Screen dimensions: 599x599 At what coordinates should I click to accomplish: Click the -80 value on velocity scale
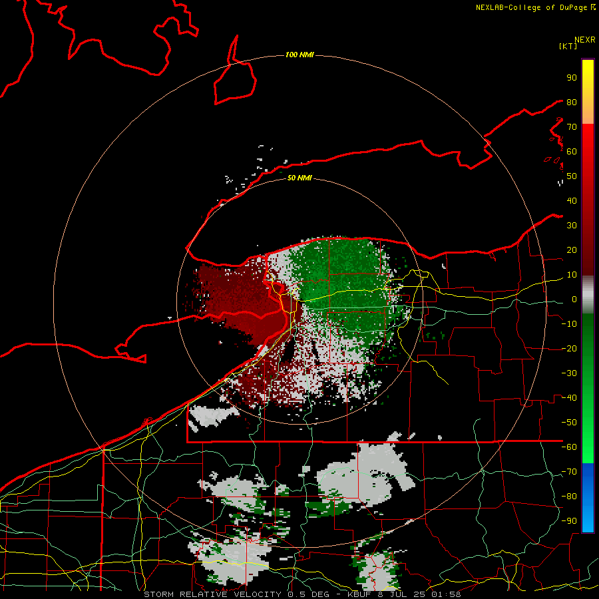[569, 497]
